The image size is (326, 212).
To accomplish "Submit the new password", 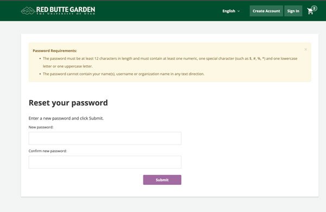I will (x=162, y=180).
